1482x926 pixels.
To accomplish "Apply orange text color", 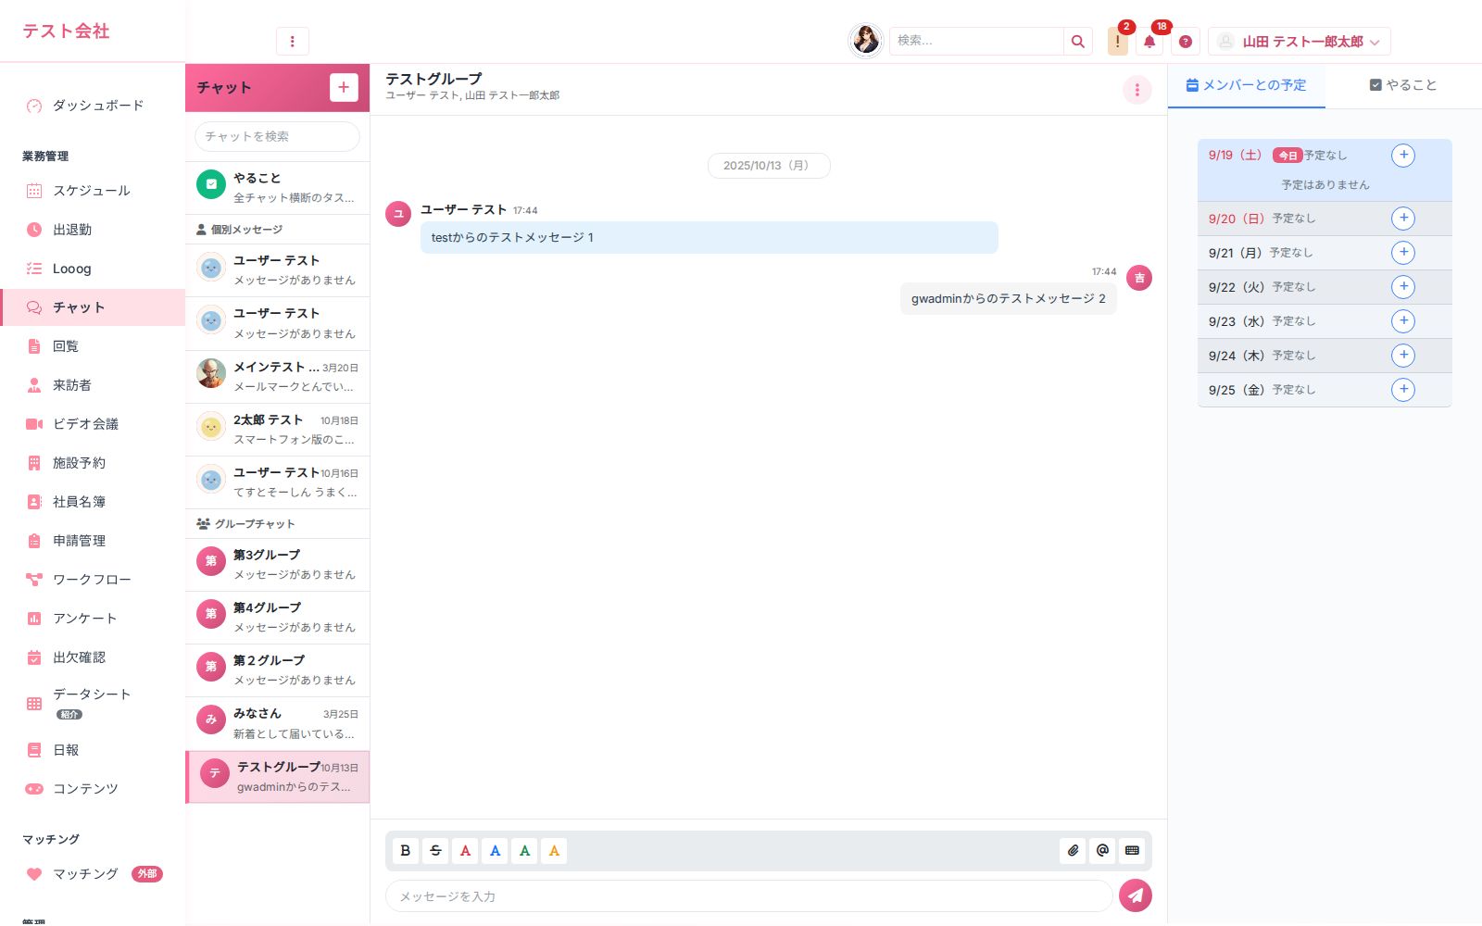I will point(554,850).
